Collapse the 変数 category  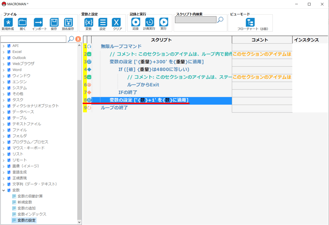(4, 190)
